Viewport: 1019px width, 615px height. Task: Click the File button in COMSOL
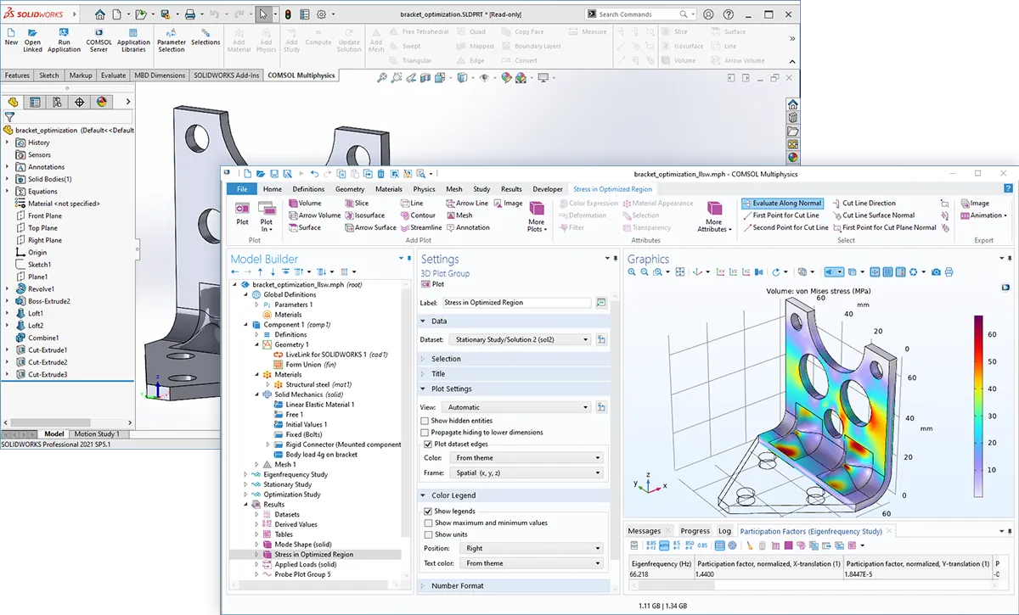(242, 189)
